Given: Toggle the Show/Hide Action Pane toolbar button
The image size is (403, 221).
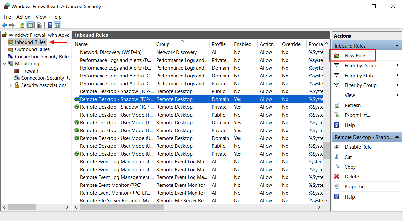Looking at the screenshot, I should coord(58,25).
